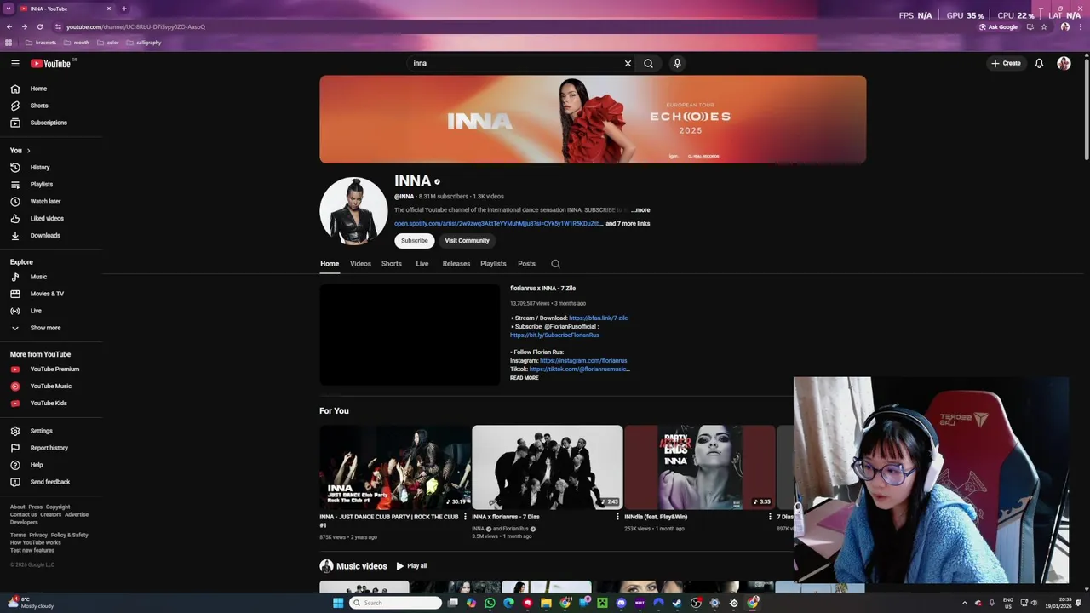1090x613 pixels.
Task: Expand description with READ MORE
Action: [x=525, y=378]
